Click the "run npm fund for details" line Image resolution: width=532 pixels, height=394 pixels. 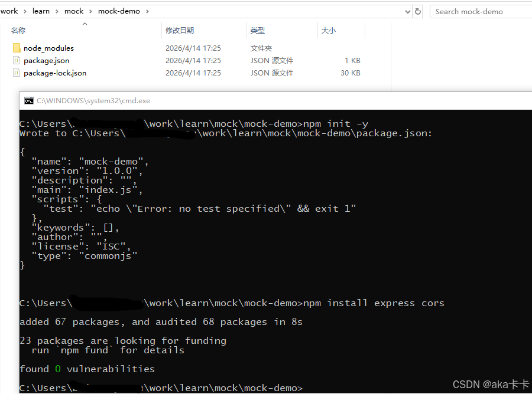click(108, 350)
